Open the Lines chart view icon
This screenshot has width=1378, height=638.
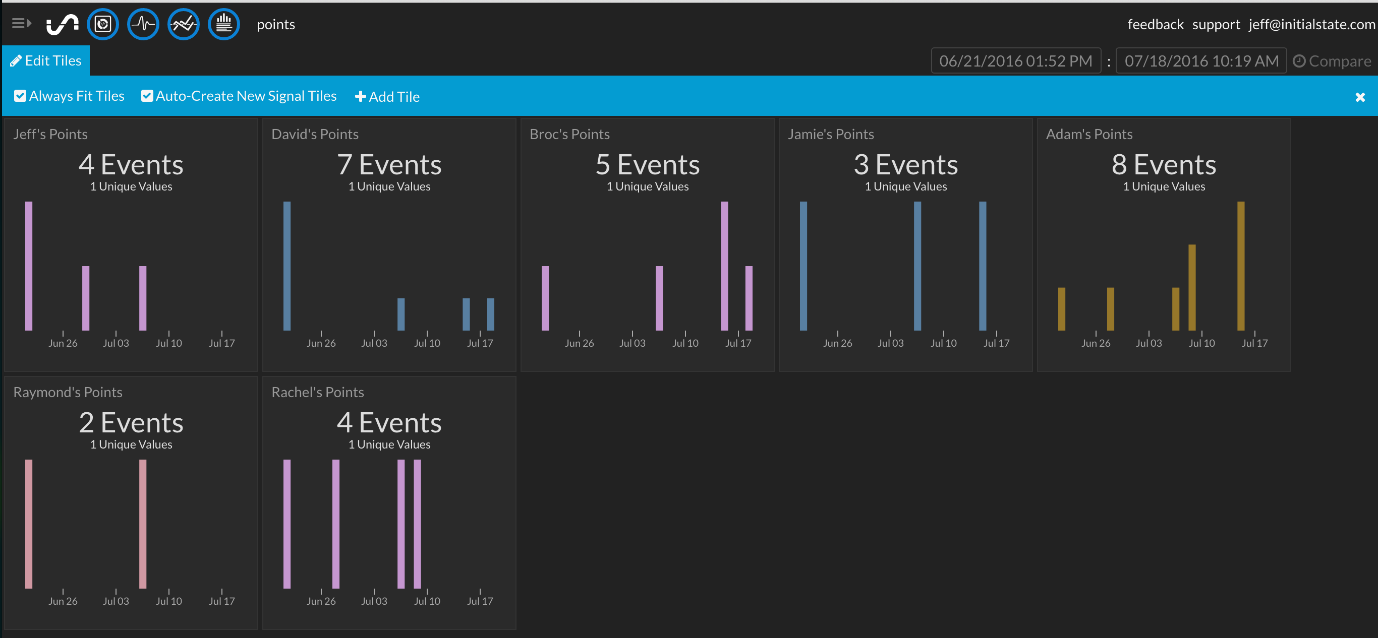point(184,24)
